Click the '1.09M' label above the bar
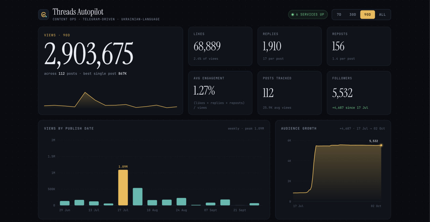The width and height of the screenshot is (430, 222). point(123,166)
